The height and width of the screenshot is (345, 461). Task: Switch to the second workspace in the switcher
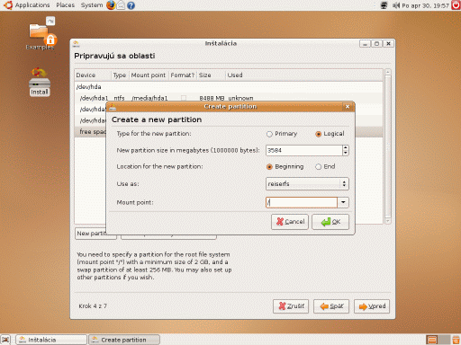tap(444, 340)
